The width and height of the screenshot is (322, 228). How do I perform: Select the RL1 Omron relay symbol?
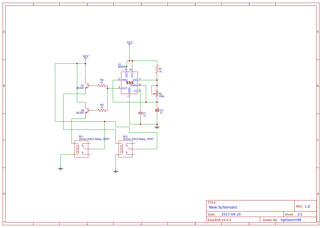pyautogui.click(x=81, y=149)
